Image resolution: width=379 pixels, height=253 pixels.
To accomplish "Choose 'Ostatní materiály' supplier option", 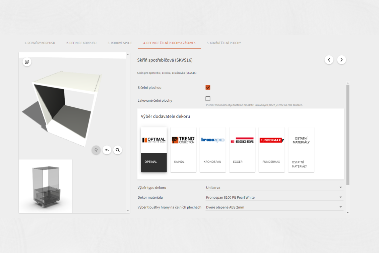I will 301,149.
